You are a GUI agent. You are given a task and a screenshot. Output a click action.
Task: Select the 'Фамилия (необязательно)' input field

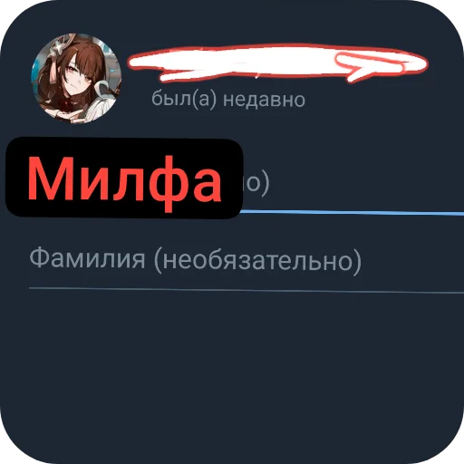point(246,259)
